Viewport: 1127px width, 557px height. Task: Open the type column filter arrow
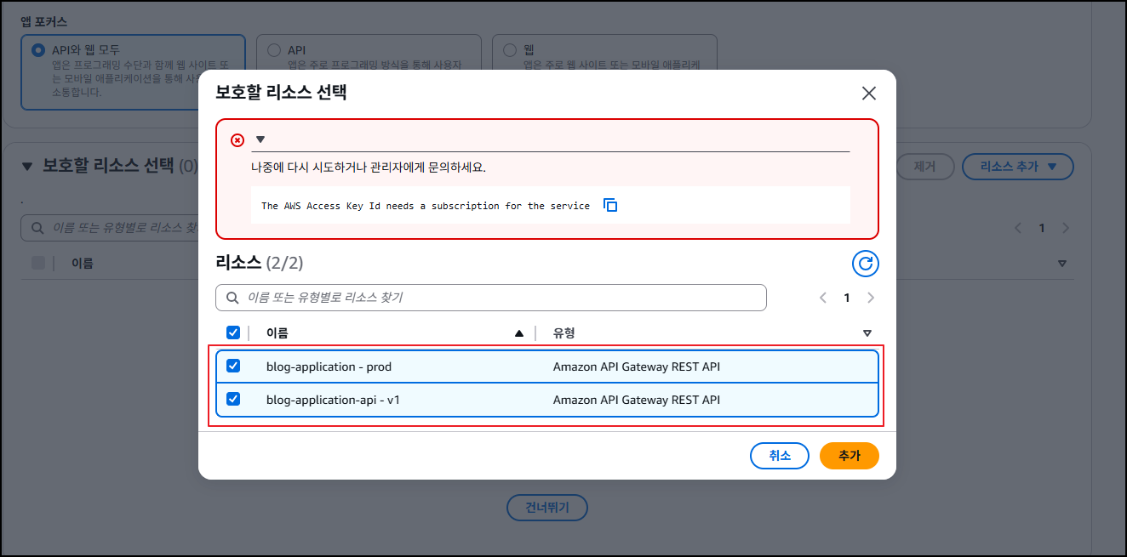pyautogui.click(x=867, y=333)
